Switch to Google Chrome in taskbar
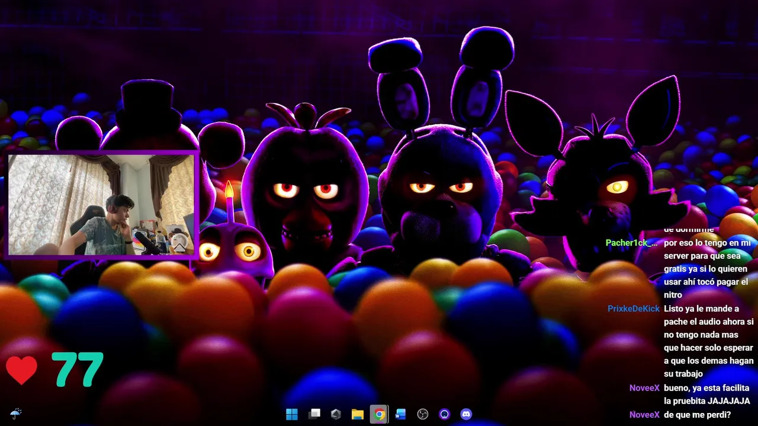This screenshot has height=426, width=758. [x=380, y=414]
